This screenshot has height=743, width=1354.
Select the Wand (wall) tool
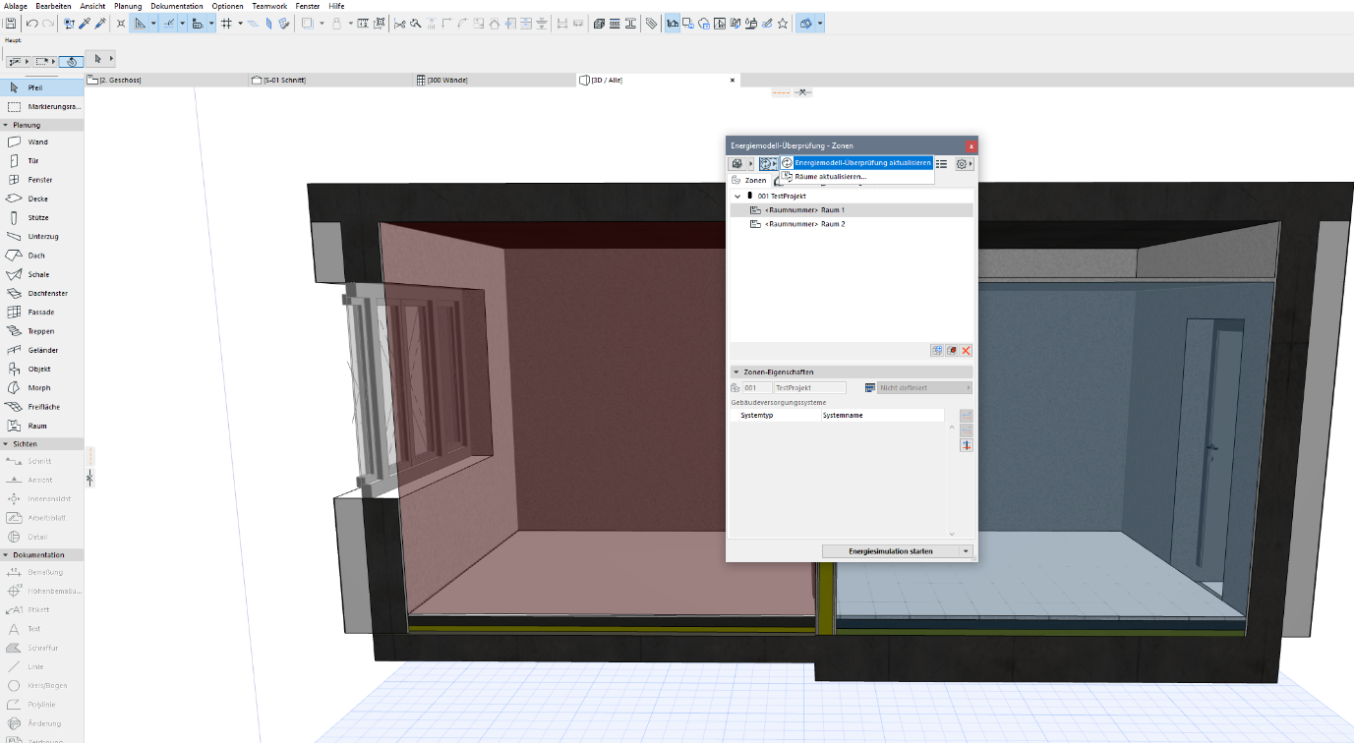tap(37, 143)
